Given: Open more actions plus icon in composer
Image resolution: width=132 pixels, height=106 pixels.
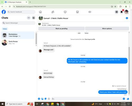Looking at the screenshot, I should (x=39, y=99).
